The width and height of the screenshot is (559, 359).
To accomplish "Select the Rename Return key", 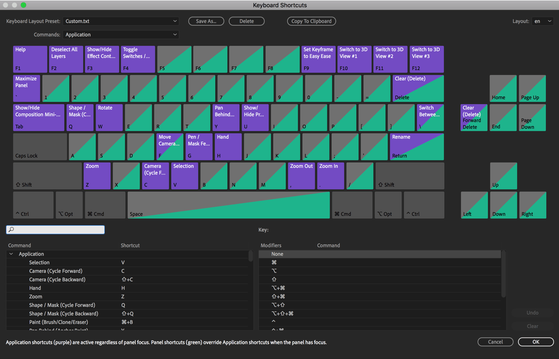I will (x=417, y=146).
